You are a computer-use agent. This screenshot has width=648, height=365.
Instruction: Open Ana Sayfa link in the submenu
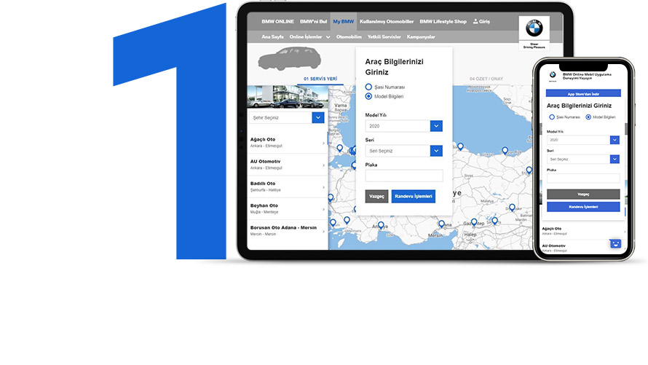(x=272, y=36)
